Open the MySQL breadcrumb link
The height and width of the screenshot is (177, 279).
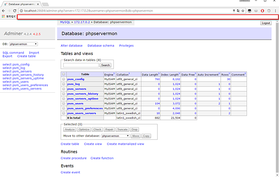click(65, 22)
